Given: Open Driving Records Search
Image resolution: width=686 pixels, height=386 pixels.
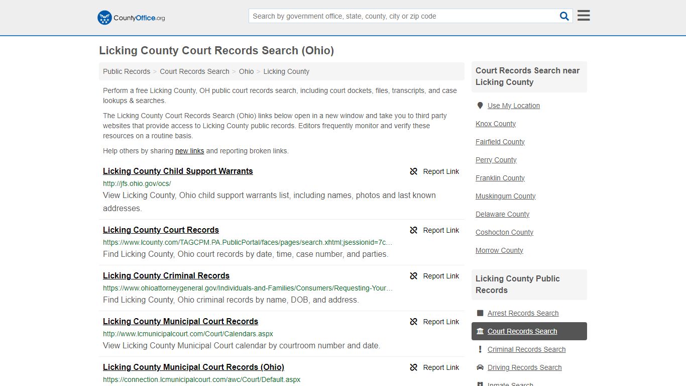Looking at the screenshot, I should tap(524, 367).
